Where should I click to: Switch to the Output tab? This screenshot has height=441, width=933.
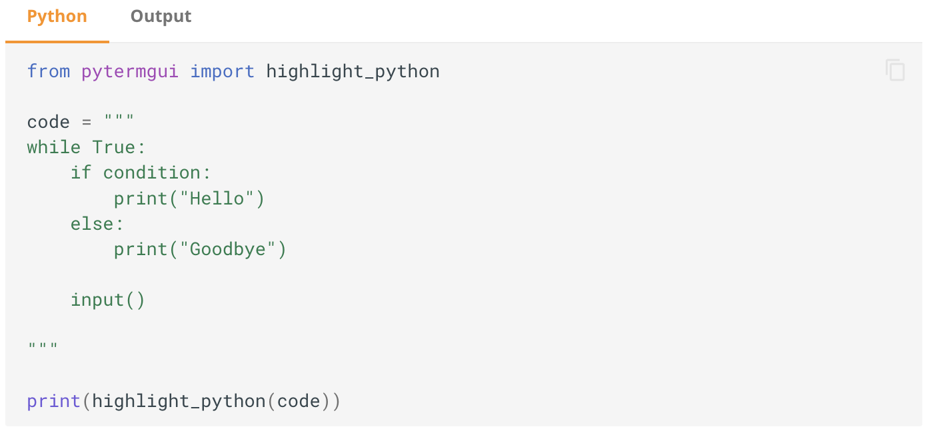click(161, 17)
